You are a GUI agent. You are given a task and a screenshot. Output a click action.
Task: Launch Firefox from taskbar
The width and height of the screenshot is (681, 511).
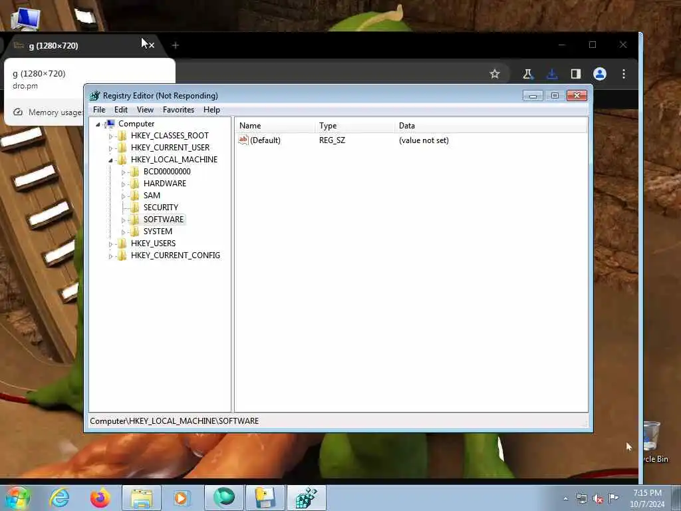[x=100, y=498]
